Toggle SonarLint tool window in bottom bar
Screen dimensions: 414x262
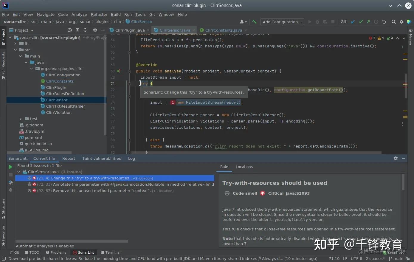click(83, 252)
